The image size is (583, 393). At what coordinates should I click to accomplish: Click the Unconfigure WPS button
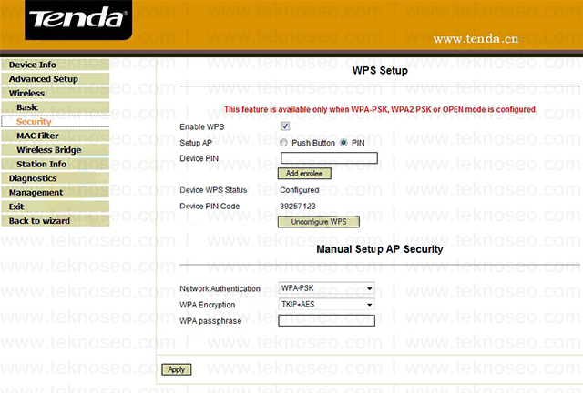point(319,222)
